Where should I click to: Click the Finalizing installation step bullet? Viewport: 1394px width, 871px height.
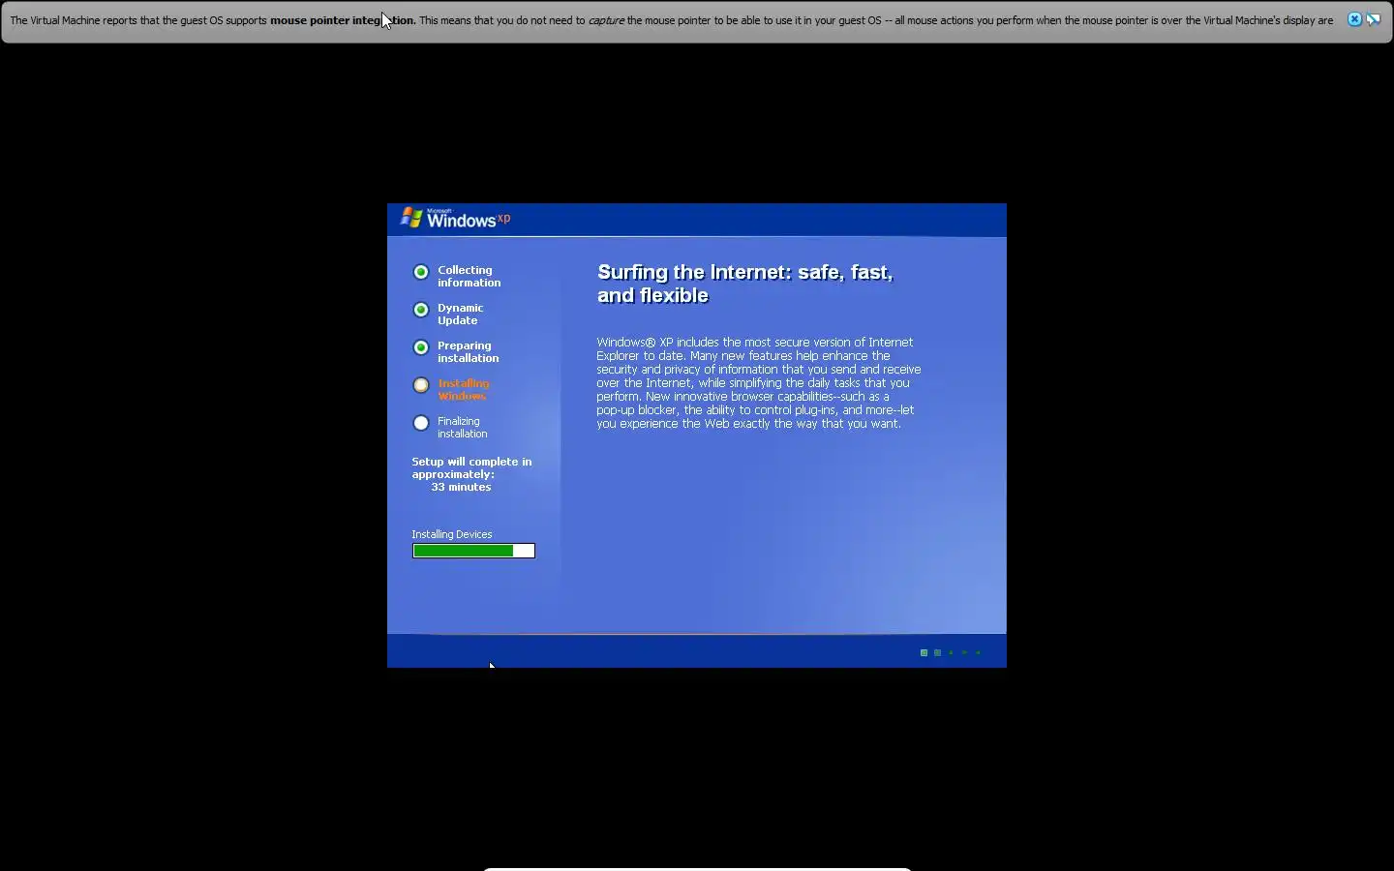click(421, 423)
